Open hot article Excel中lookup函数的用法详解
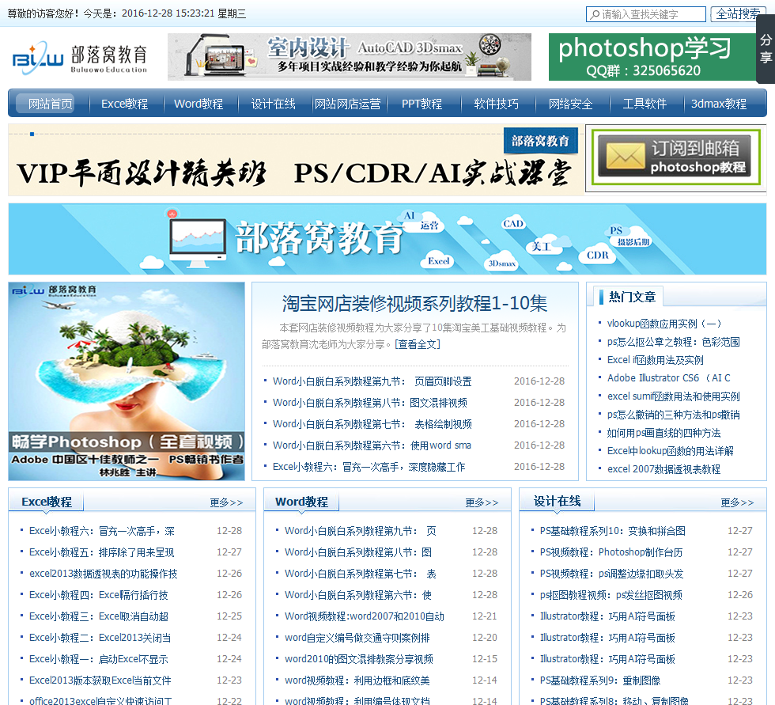This screenshot has width=775, height=705. [671, 450]
